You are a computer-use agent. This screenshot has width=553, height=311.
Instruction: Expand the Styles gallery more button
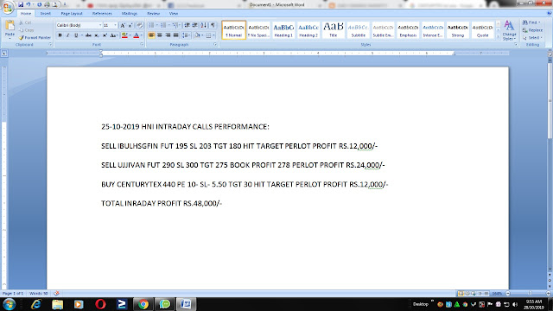498,37
